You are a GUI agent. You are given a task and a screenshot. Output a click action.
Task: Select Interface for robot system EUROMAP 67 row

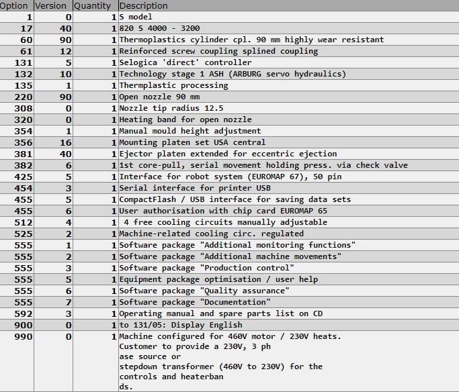230,177
